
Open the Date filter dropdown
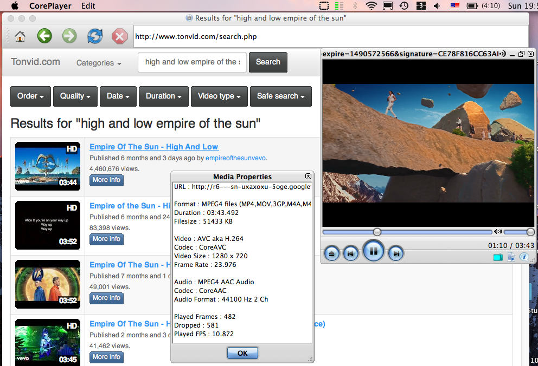pyautogui.click(x=118, y=96)
